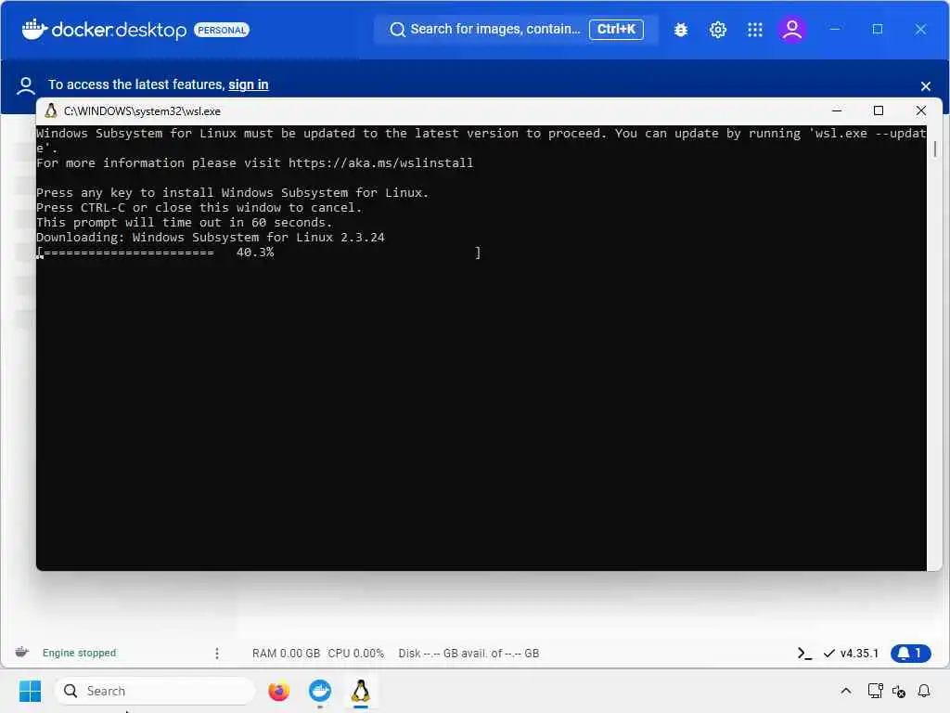Launch Firefox from the taskbar
The height and width of the screenshot is (713, 950).
278,691
